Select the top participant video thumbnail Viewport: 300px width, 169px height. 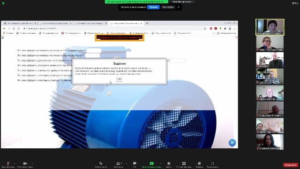coord(270,27)
